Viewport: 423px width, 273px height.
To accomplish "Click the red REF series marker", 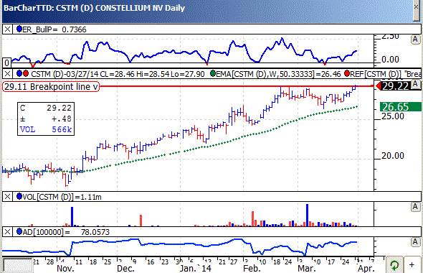I will point(347,73).
